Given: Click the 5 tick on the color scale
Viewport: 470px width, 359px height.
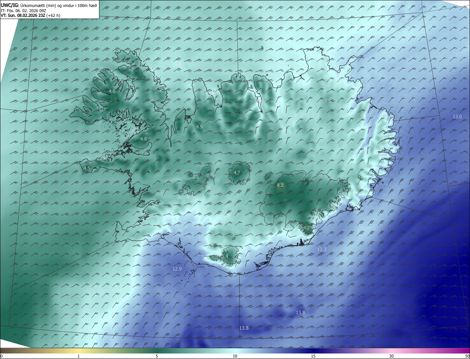Looking at the screenshot, I should pyautogui.click(x=157, y=356).
